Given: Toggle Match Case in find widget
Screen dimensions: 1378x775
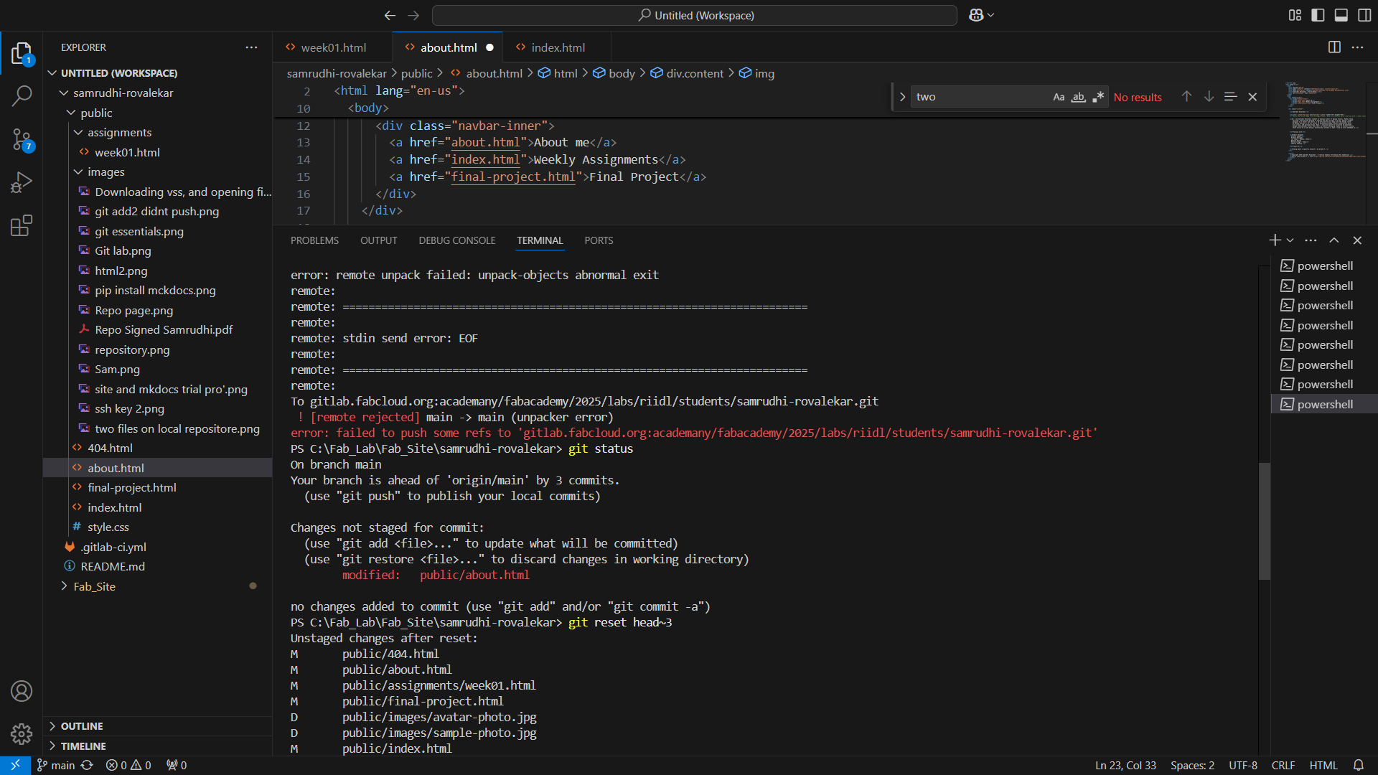Looking at the screenshot, I should point(1059,97).
